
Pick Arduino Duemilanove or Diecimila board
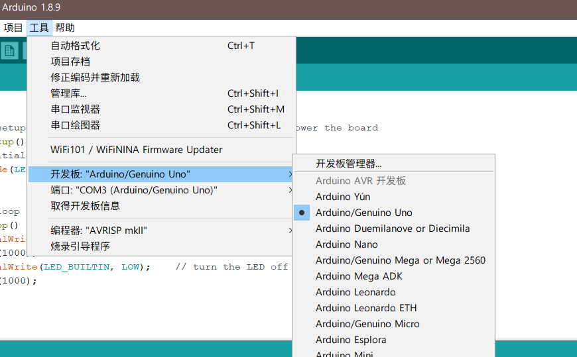coord(394,229)
